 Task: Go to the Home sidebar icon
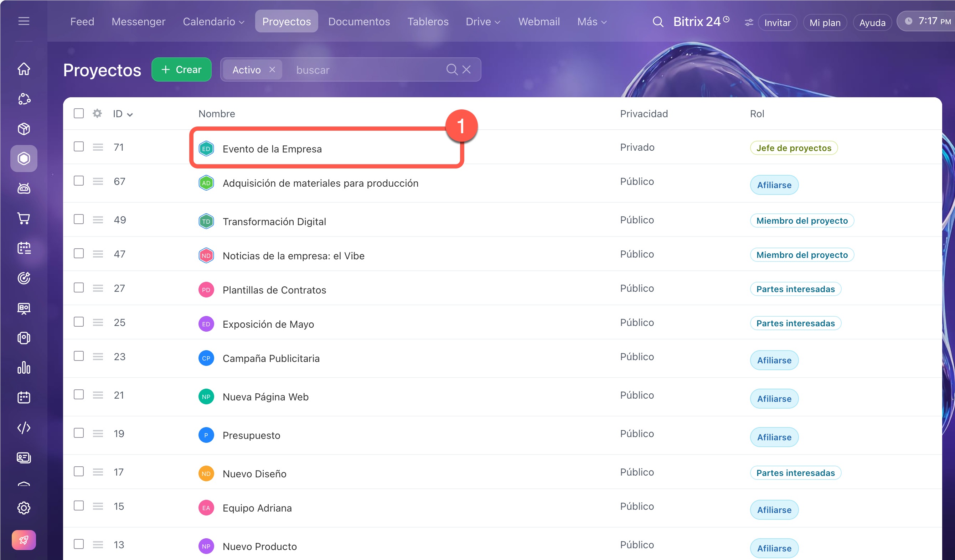pos(24,69)
